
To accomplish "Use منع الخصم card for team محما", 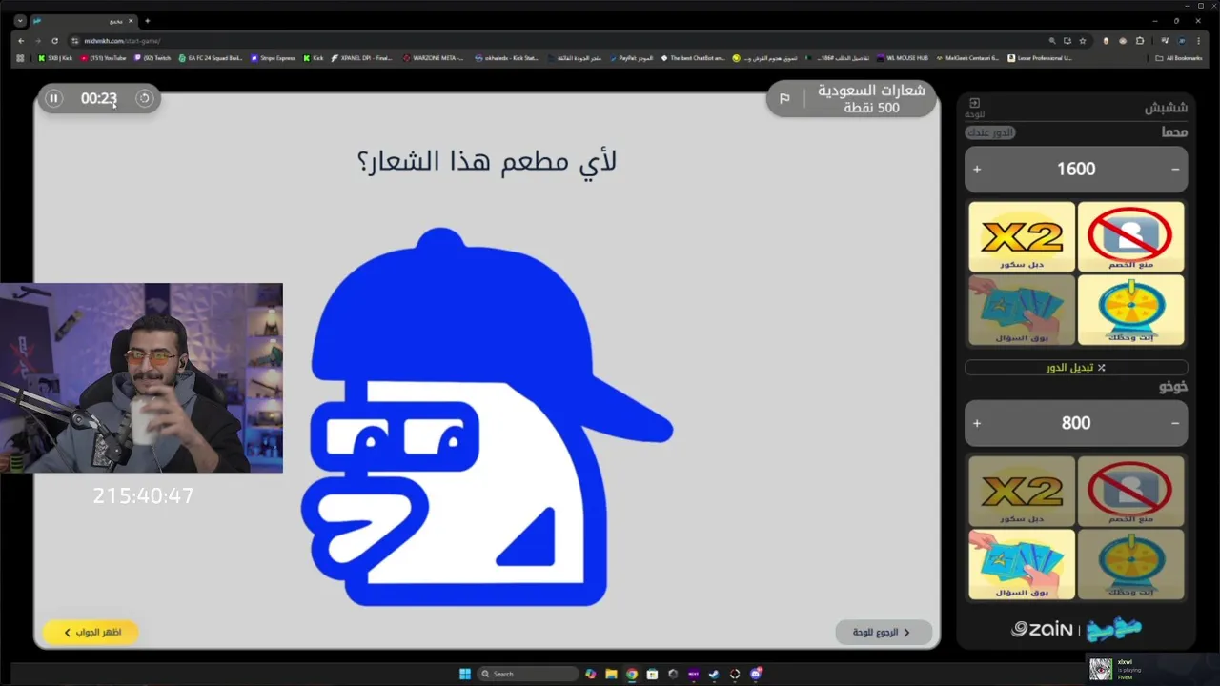I will click(x=1130, y=236).
